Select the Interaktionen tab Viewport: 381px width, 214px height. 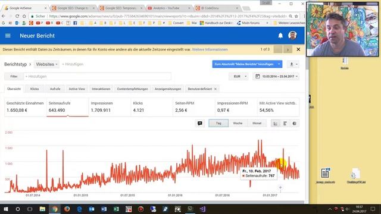101,89
